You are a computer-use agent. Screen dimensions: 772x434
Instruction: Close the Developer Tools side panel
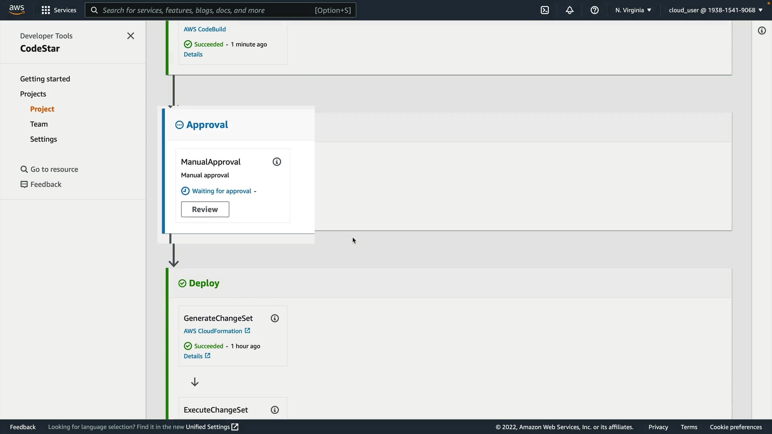pyautogui.click(x=131, y=36)
